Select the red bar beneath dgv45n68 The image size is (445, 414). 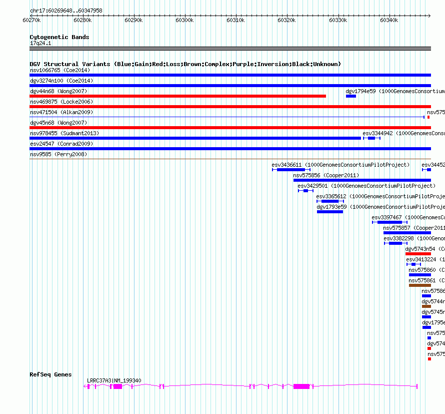point(230,128)
